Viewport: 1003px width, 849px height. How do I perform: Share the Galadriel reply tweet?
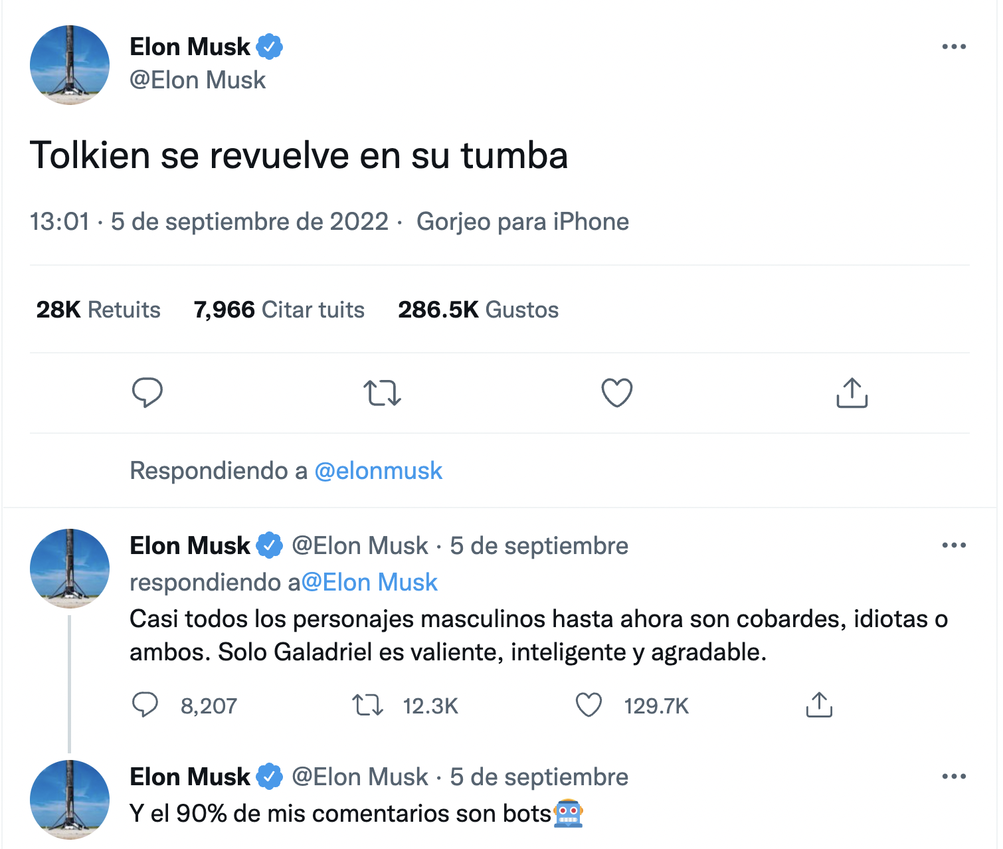(x=819, y=705)
